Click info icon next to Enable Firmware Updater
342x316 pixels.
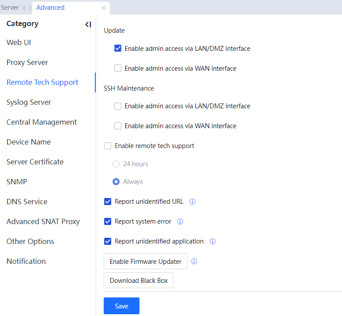[x=194, y=261]
